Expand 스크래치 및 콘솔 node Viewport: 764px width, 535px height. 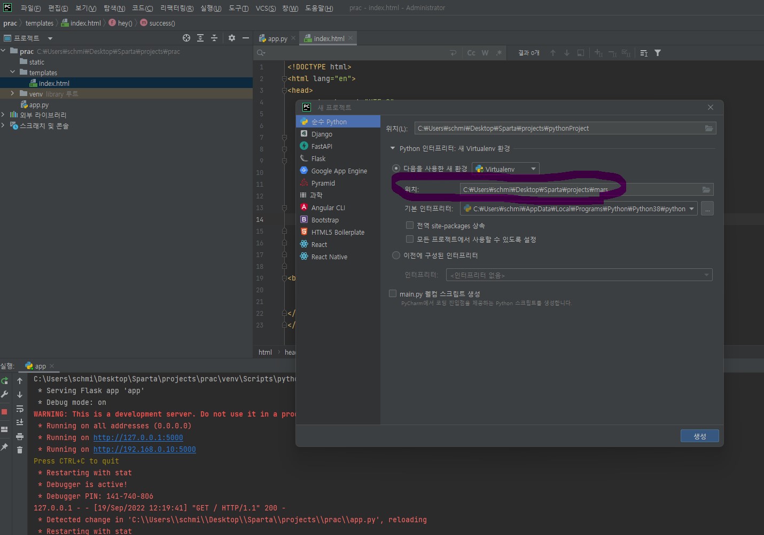point(4,125)
